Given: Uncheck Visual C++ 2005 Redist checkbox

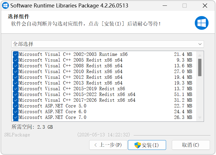Looking at the screenshot, I should pyautogui.click(x=16, y=60).
